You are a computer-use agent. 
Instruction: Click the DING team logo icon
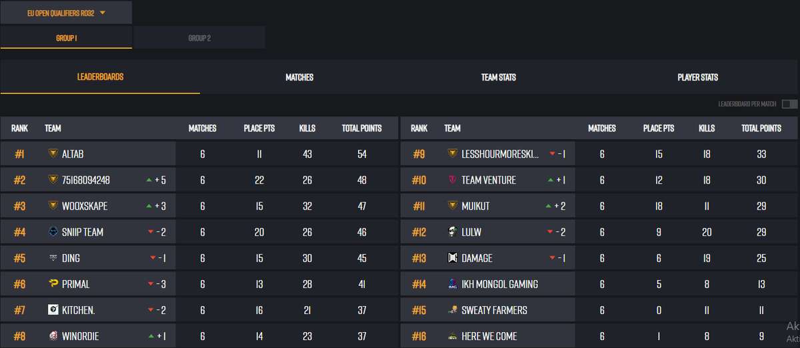[53, 258]
